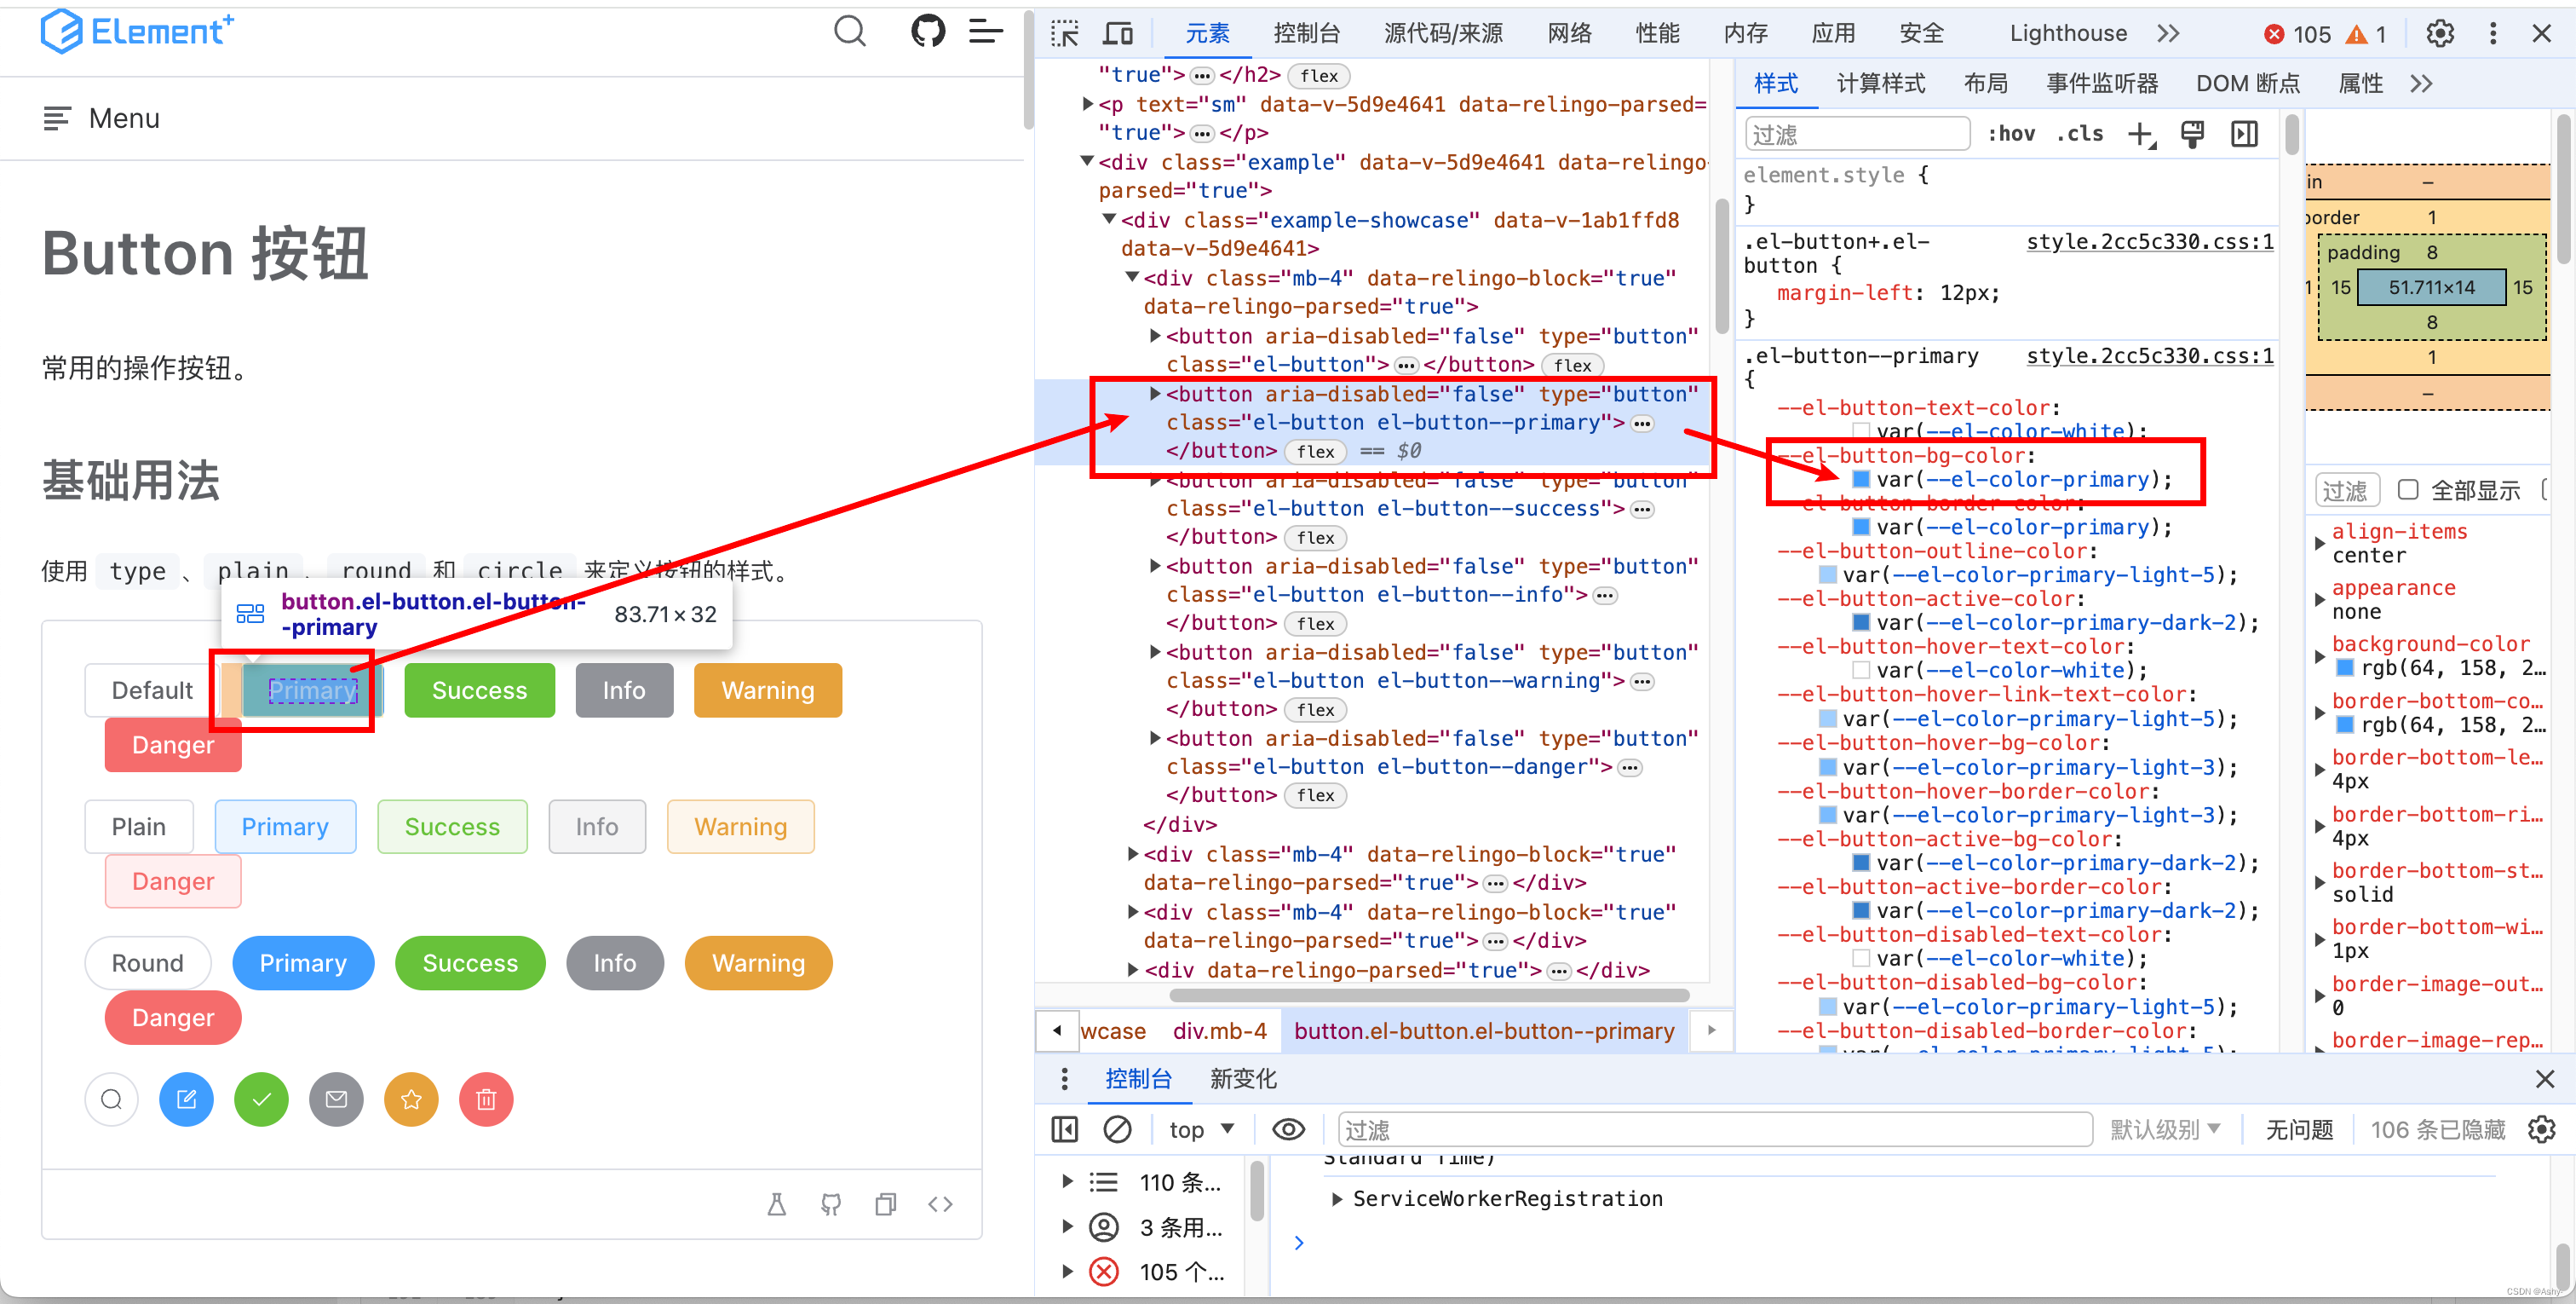
Task: Open the 默认级别 log level dropdown
Action: coord(2165,1130)
